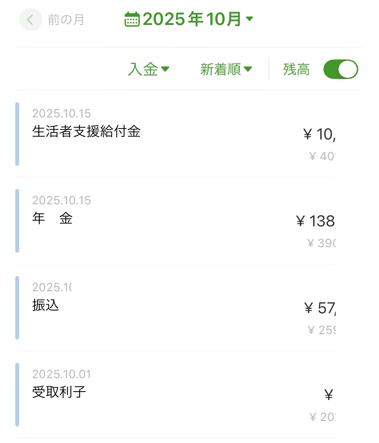The image size is (379, 443).
Task: Click the back chevron icon for previous month
Action: [x=31, y=20]
